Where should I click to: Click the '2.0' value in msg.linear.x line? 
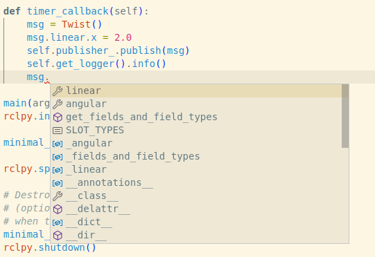[123, 37]
